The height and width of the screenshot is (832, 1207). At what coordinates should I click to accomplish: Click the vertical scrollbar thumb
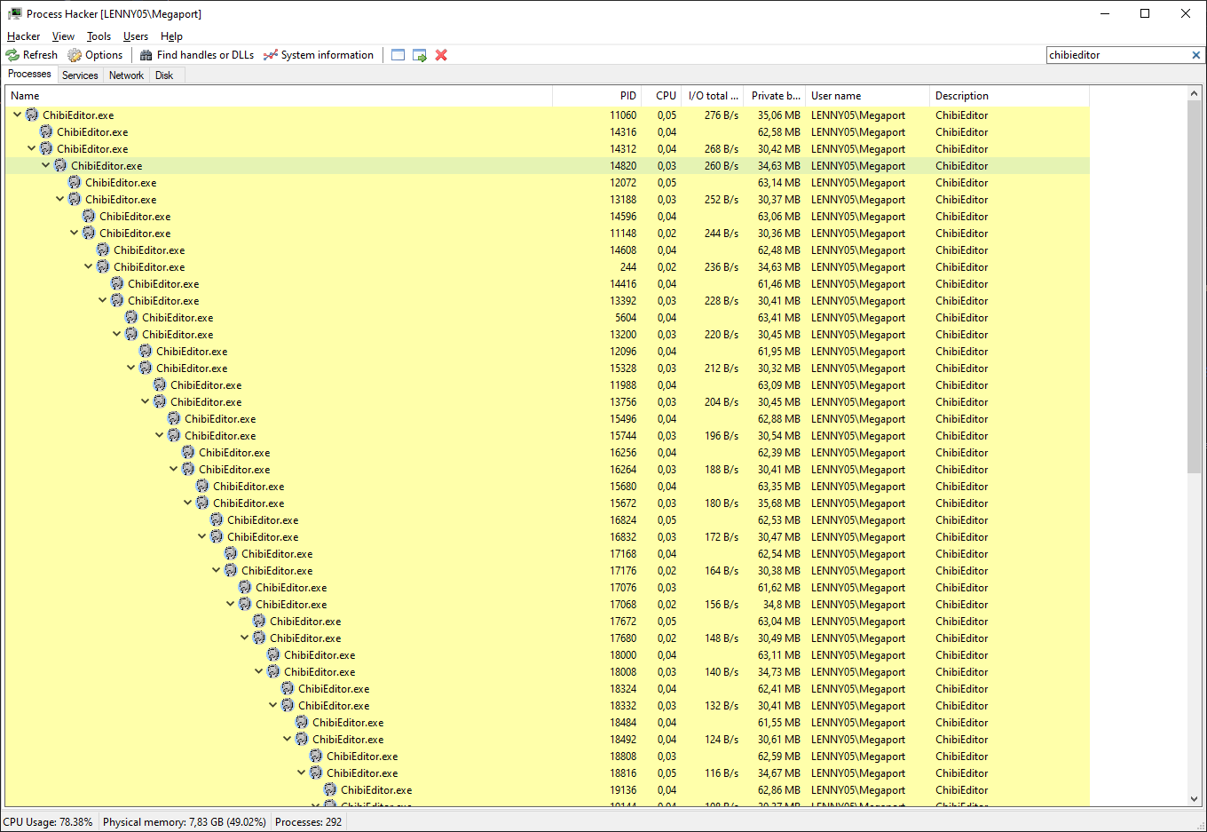coord(1192,266)
